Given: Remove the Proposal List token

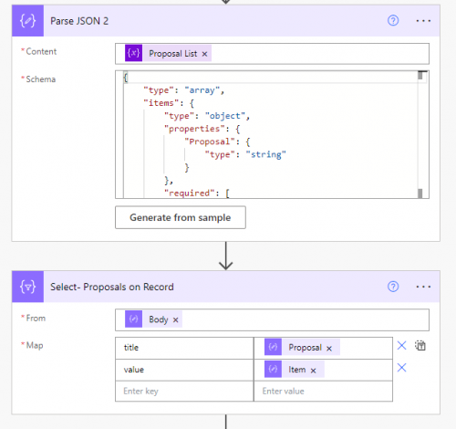Looking at the screenshot, I should pyautogui.click(x=204, y=54).
